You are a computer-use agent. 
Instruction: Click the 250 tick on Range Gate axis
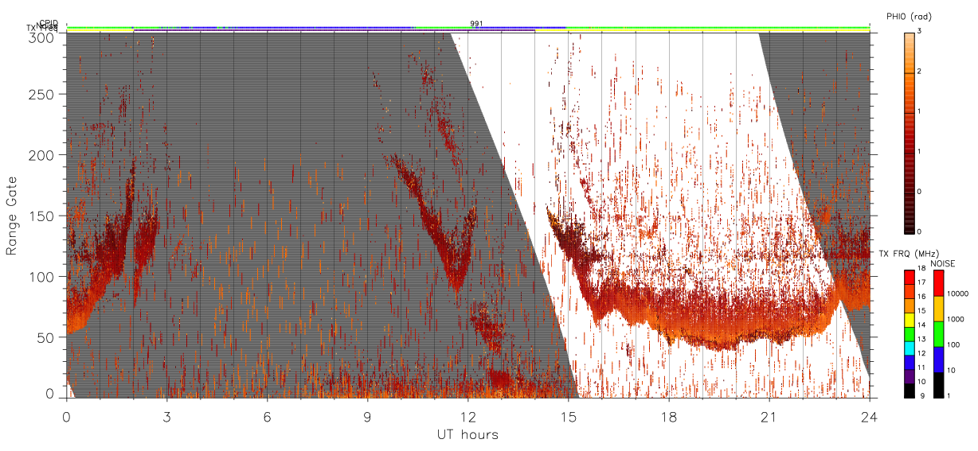pos(41,94)
